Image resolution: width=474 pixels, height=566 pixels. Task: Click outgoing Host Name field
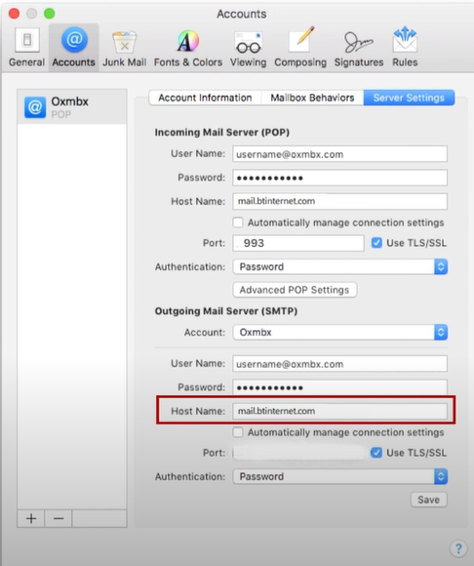point(339,411)
